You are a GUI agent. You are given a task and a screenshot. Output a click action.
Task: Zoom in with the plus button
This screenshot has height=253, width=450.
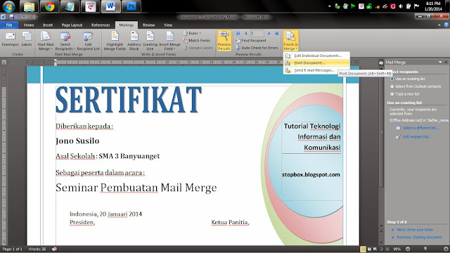(446, 249)
